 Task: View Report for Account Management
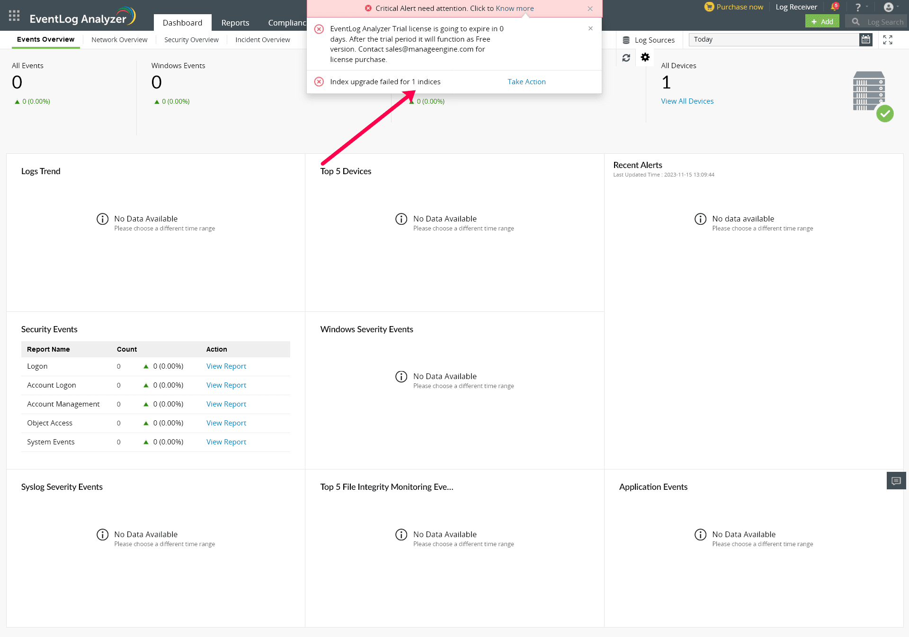pyautogui.click(x=226, y=404)
